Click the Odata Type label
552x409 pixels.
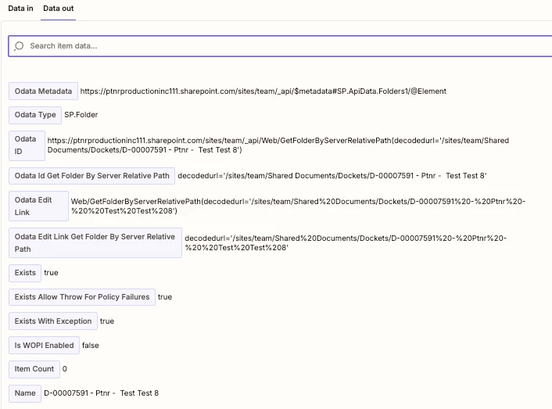pyautogui.click(x=35, y=115)
